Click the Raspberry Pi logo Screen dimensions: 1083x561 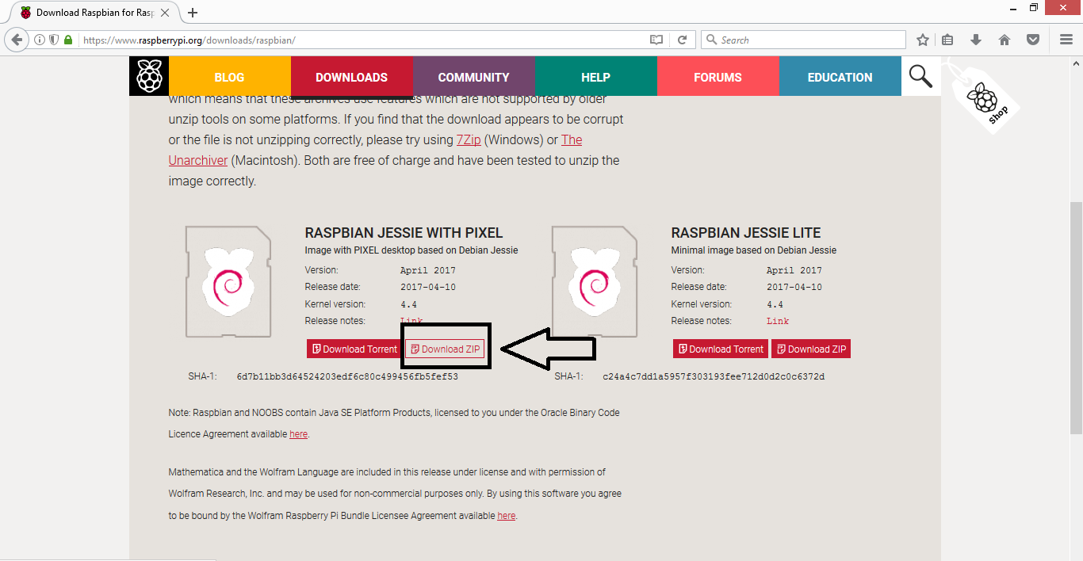click(x=149, y=77)
